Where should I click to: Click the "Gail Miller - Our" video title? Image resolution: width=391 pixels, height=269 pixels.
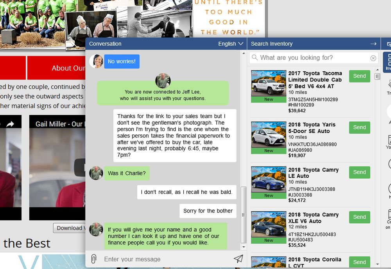click(60, 124)
